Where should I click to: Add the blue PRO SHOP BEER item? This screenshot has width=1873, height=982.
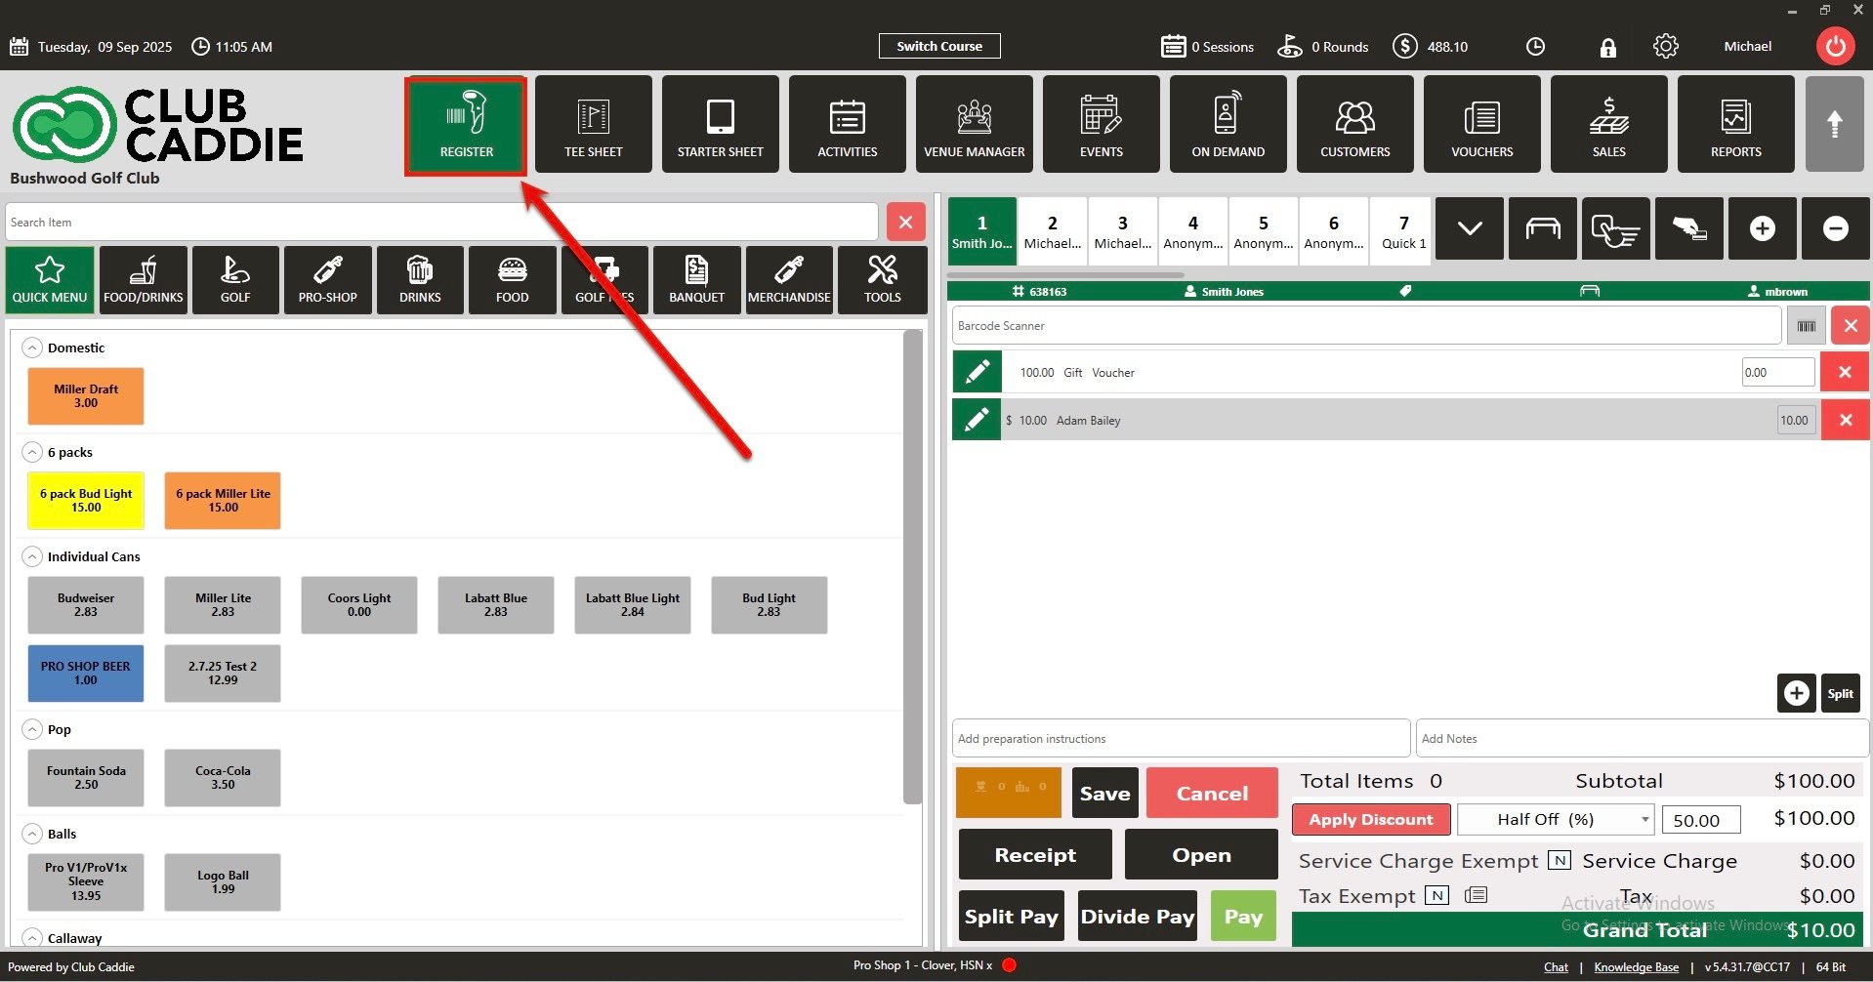(x=86, y=674)
